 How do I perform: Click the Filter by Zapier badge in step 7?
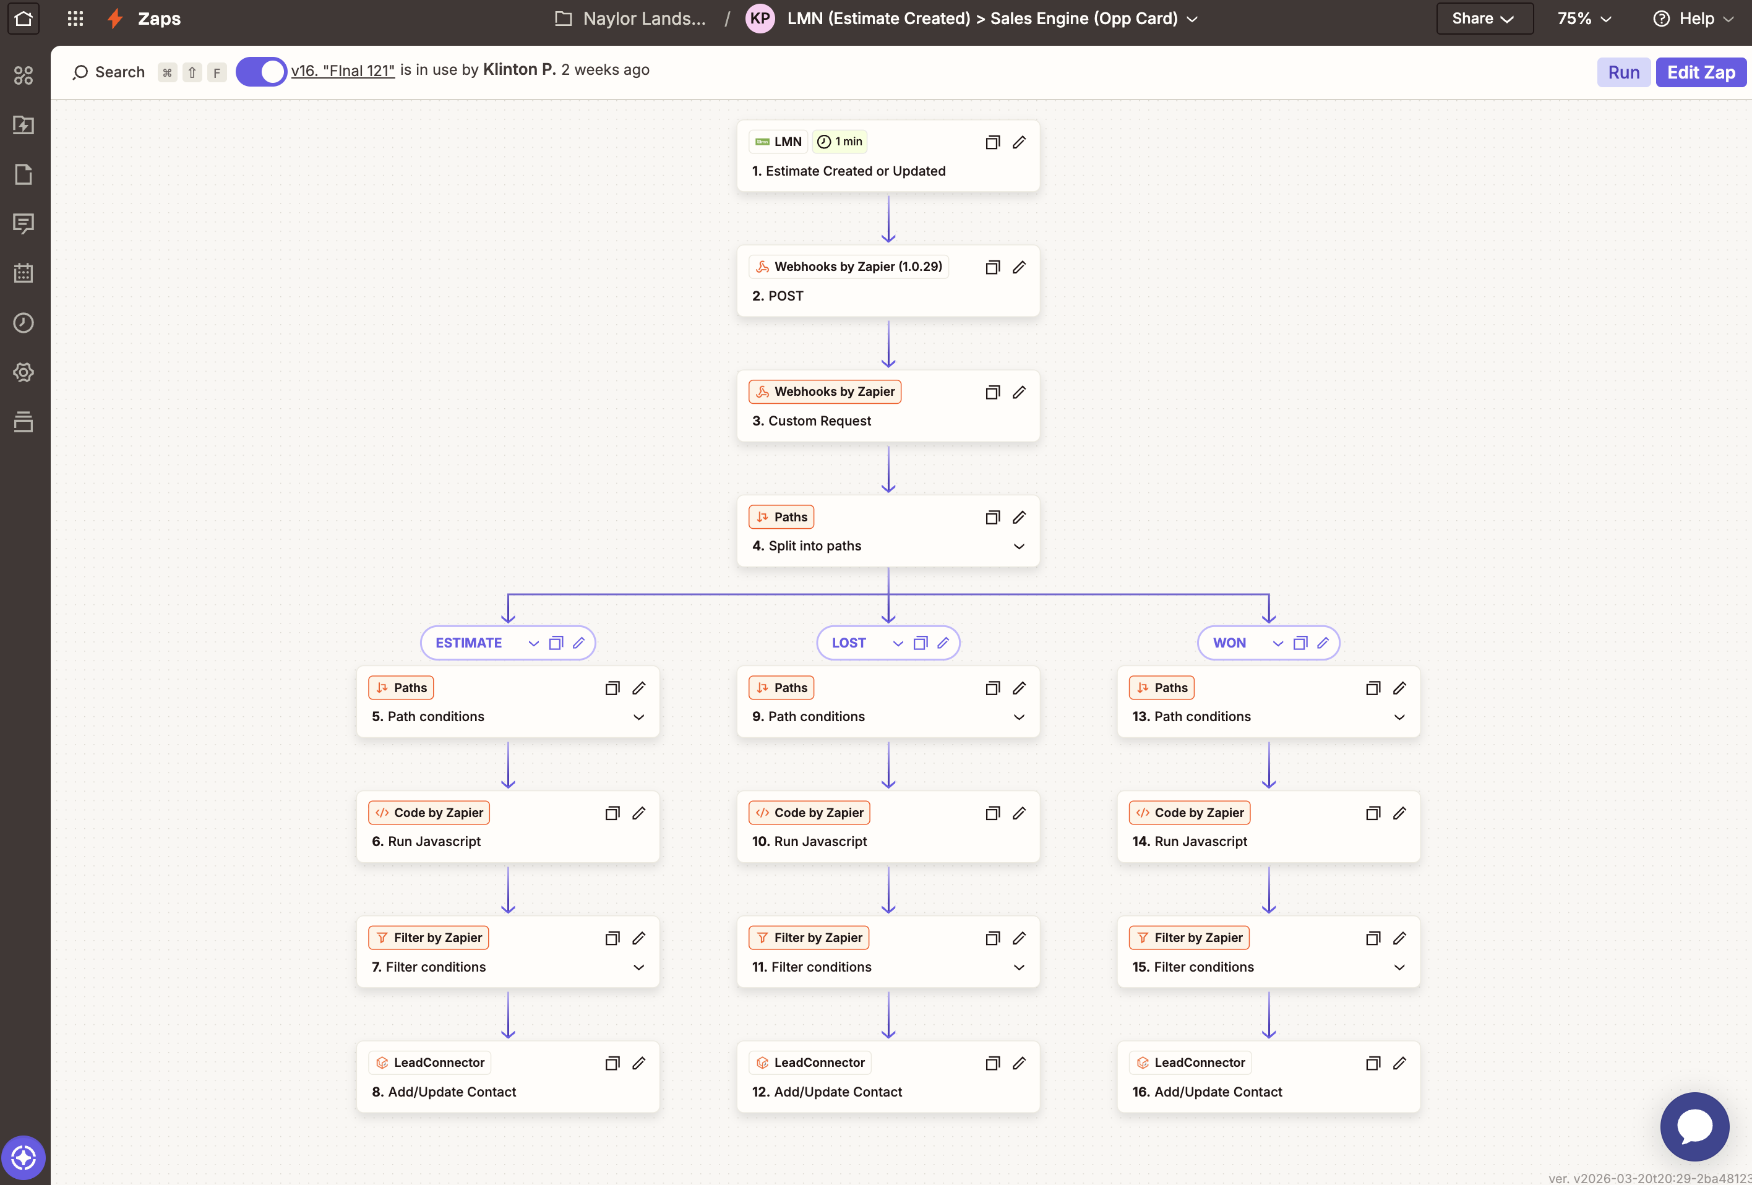pyautogui.click(x=429, y=938)
